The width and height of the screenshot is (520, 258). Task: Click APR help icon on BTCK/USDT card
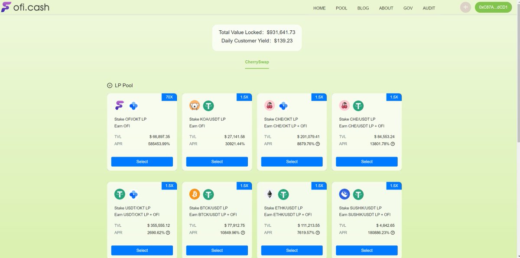click(243, 233)
